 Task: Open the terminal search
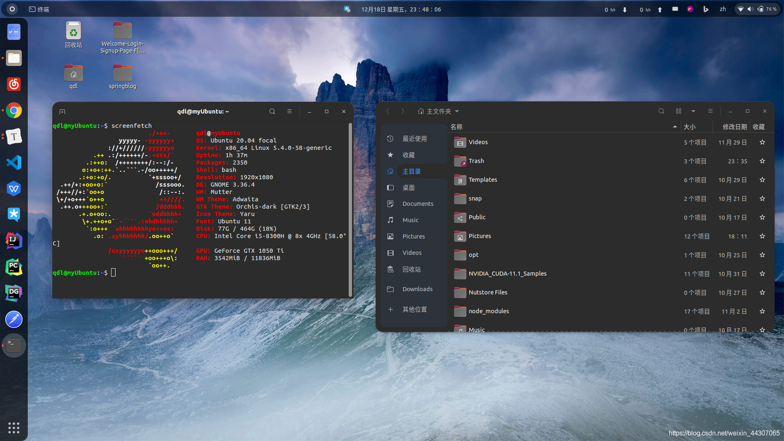272,111
